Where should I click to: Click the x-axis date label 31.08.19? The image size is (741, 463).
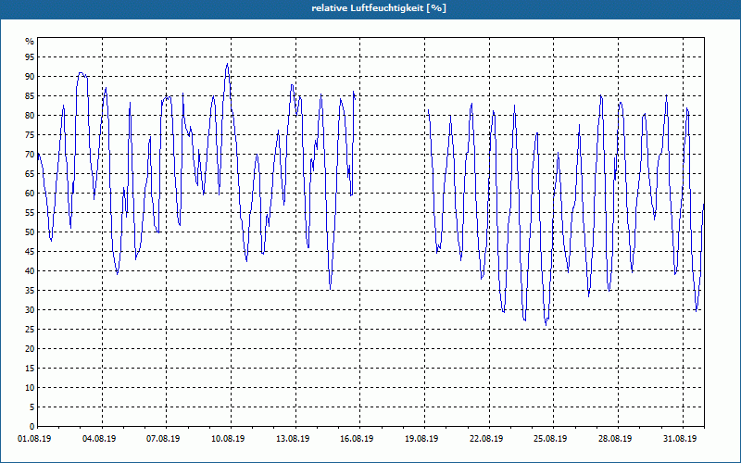point(680,439)
